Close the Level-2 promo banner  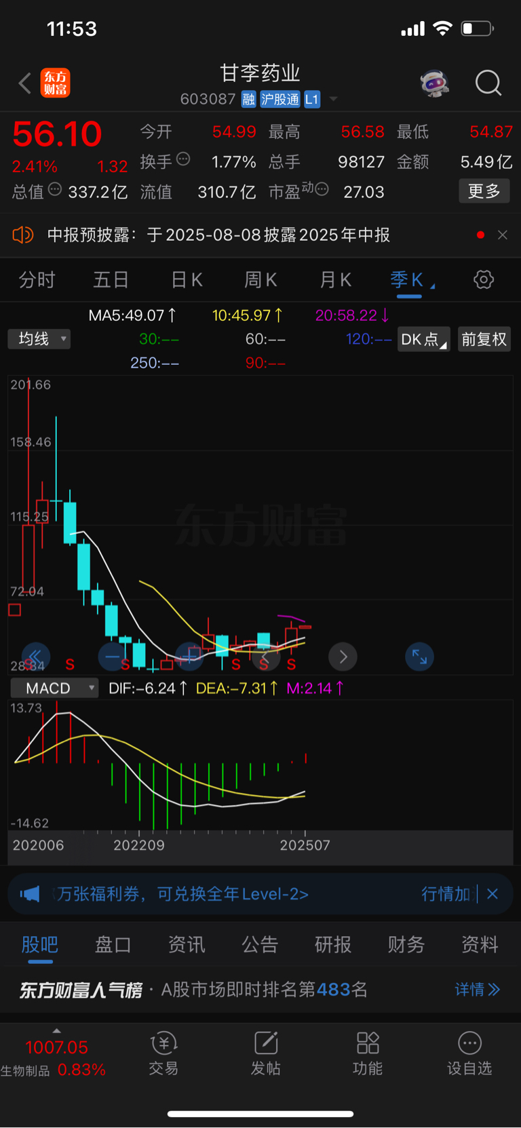point(493,894)
